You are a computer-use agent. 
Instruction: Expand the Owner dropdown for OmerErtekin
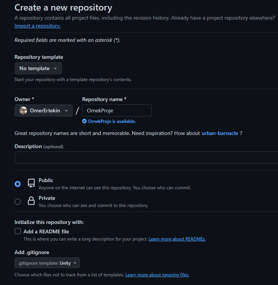point(44,110)
